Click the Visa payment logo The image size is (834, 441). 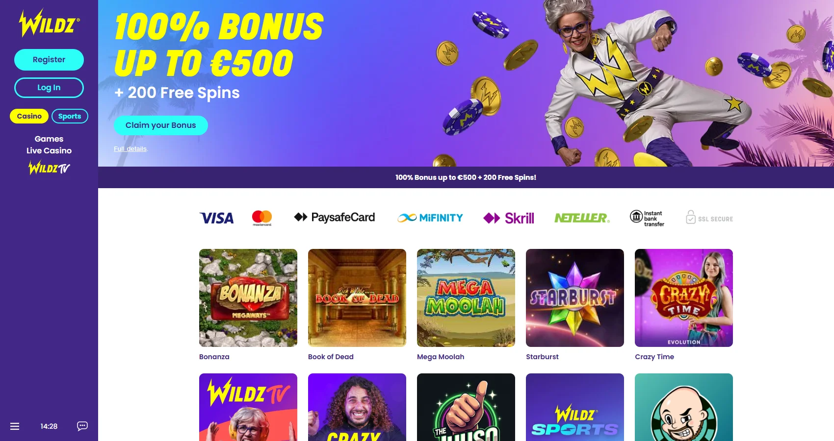click(217, 218)
